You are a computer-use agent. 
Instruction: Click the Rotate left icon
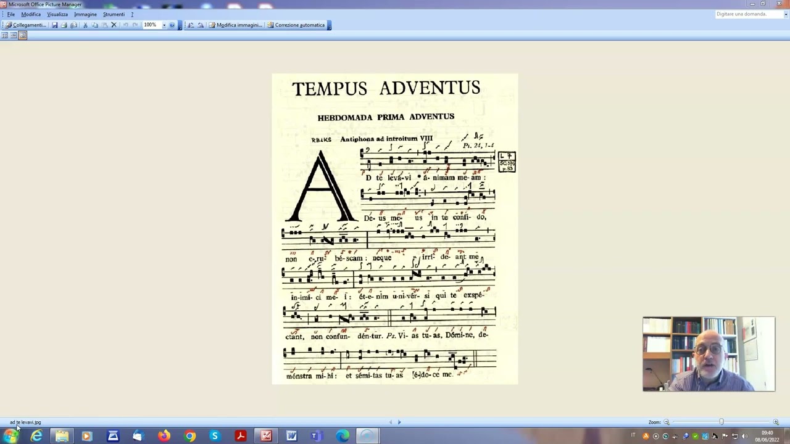point(191,25)
